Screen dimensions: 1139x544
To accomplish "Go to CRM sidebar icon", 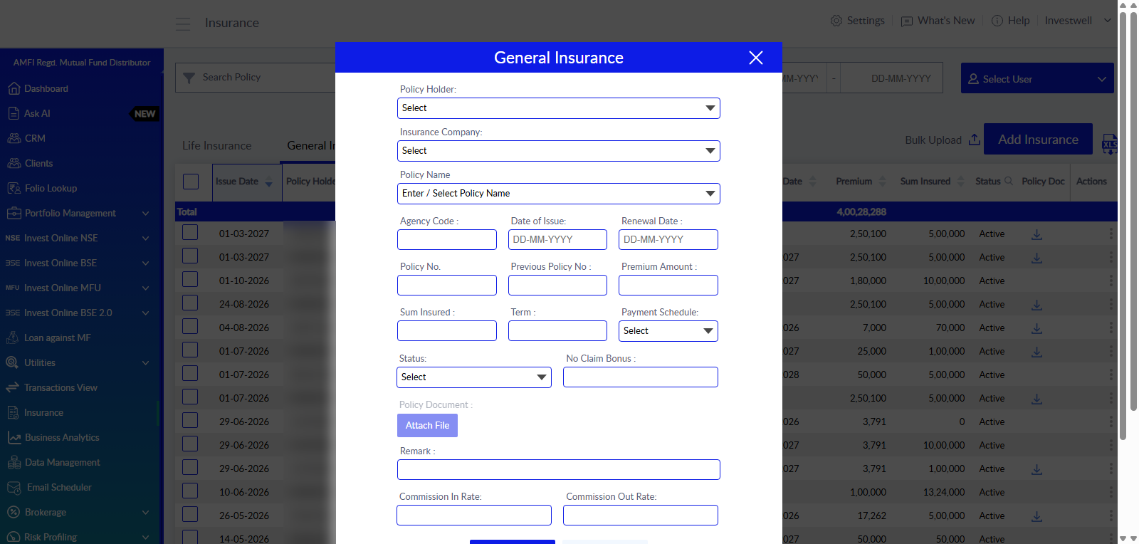I will tap(14, 138).
